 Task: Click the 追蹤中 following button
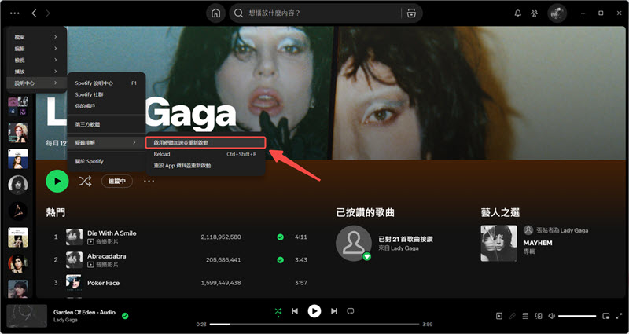point(117,182)
